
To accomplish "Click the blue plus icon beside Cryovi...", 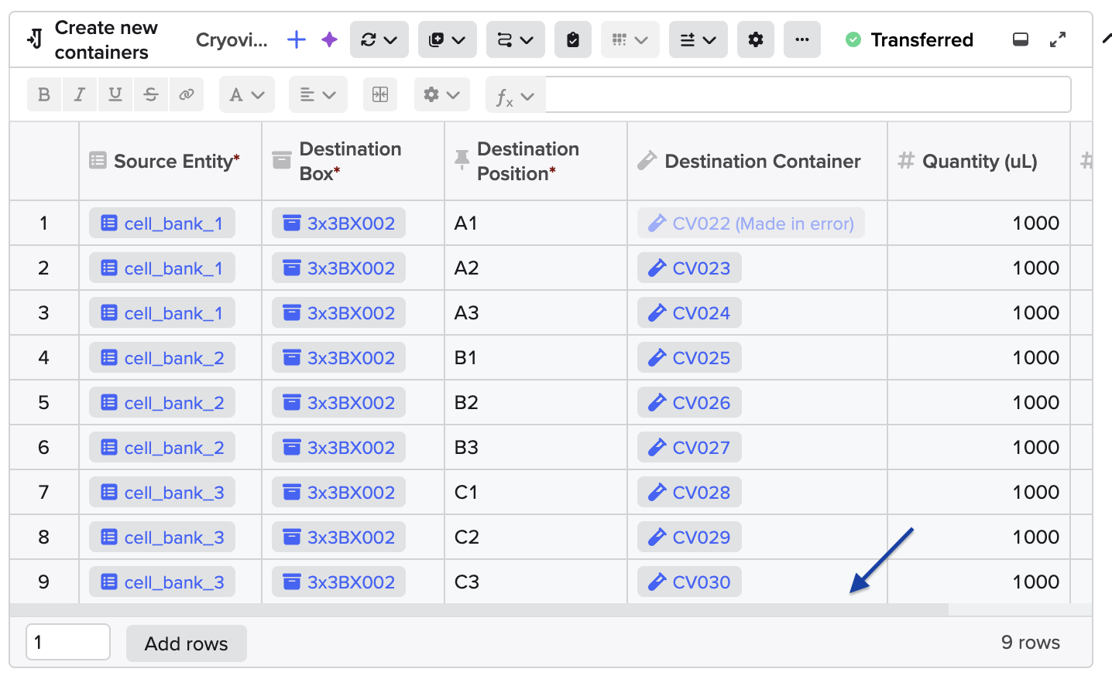I will pos(297,39).
